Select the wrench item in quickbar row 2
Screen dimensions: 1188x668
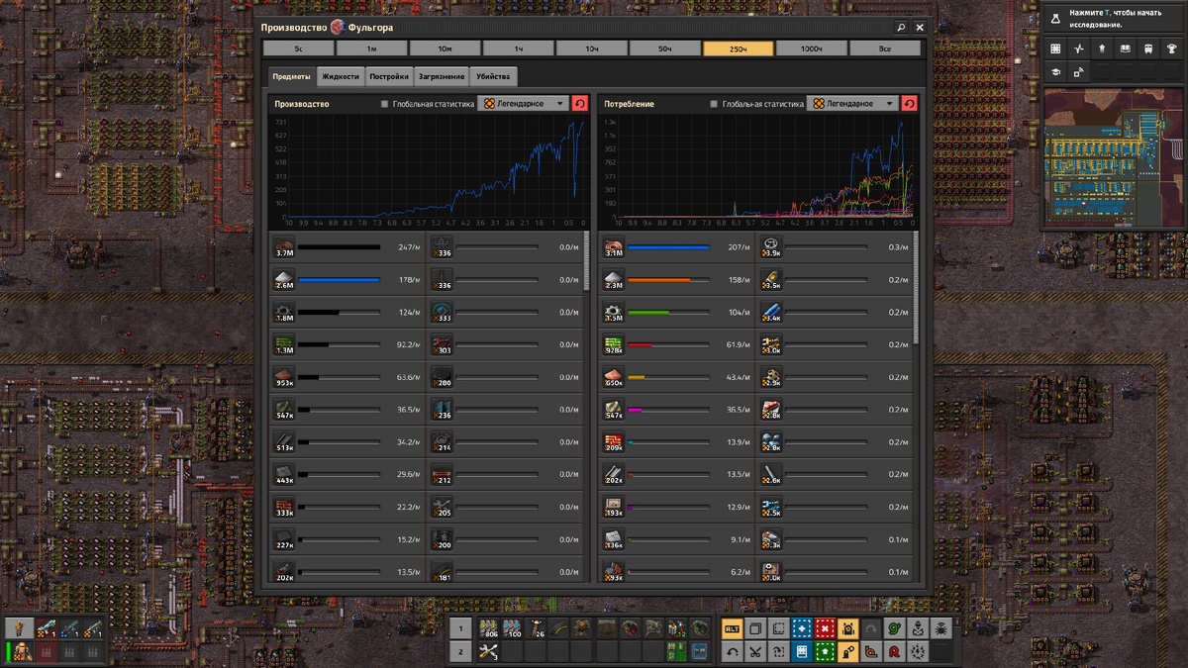pyautogui.click(x=488, y=651)
